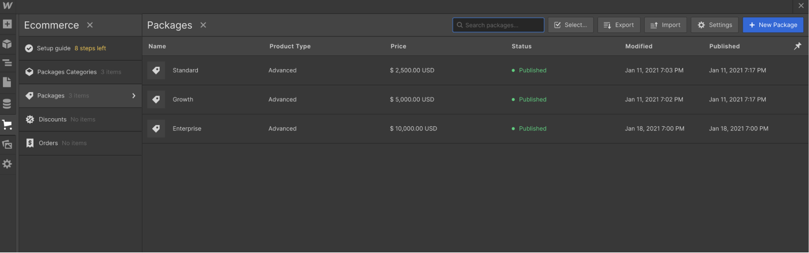Close the Packages panel
809x253 pixels.
pyautogui.click(x=203, y=25)
